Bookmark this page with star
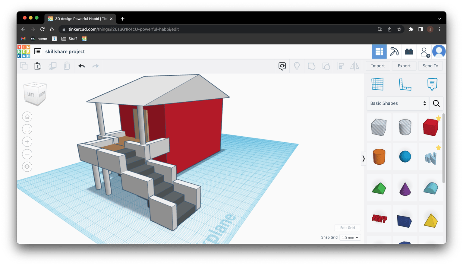 [399, 29]
